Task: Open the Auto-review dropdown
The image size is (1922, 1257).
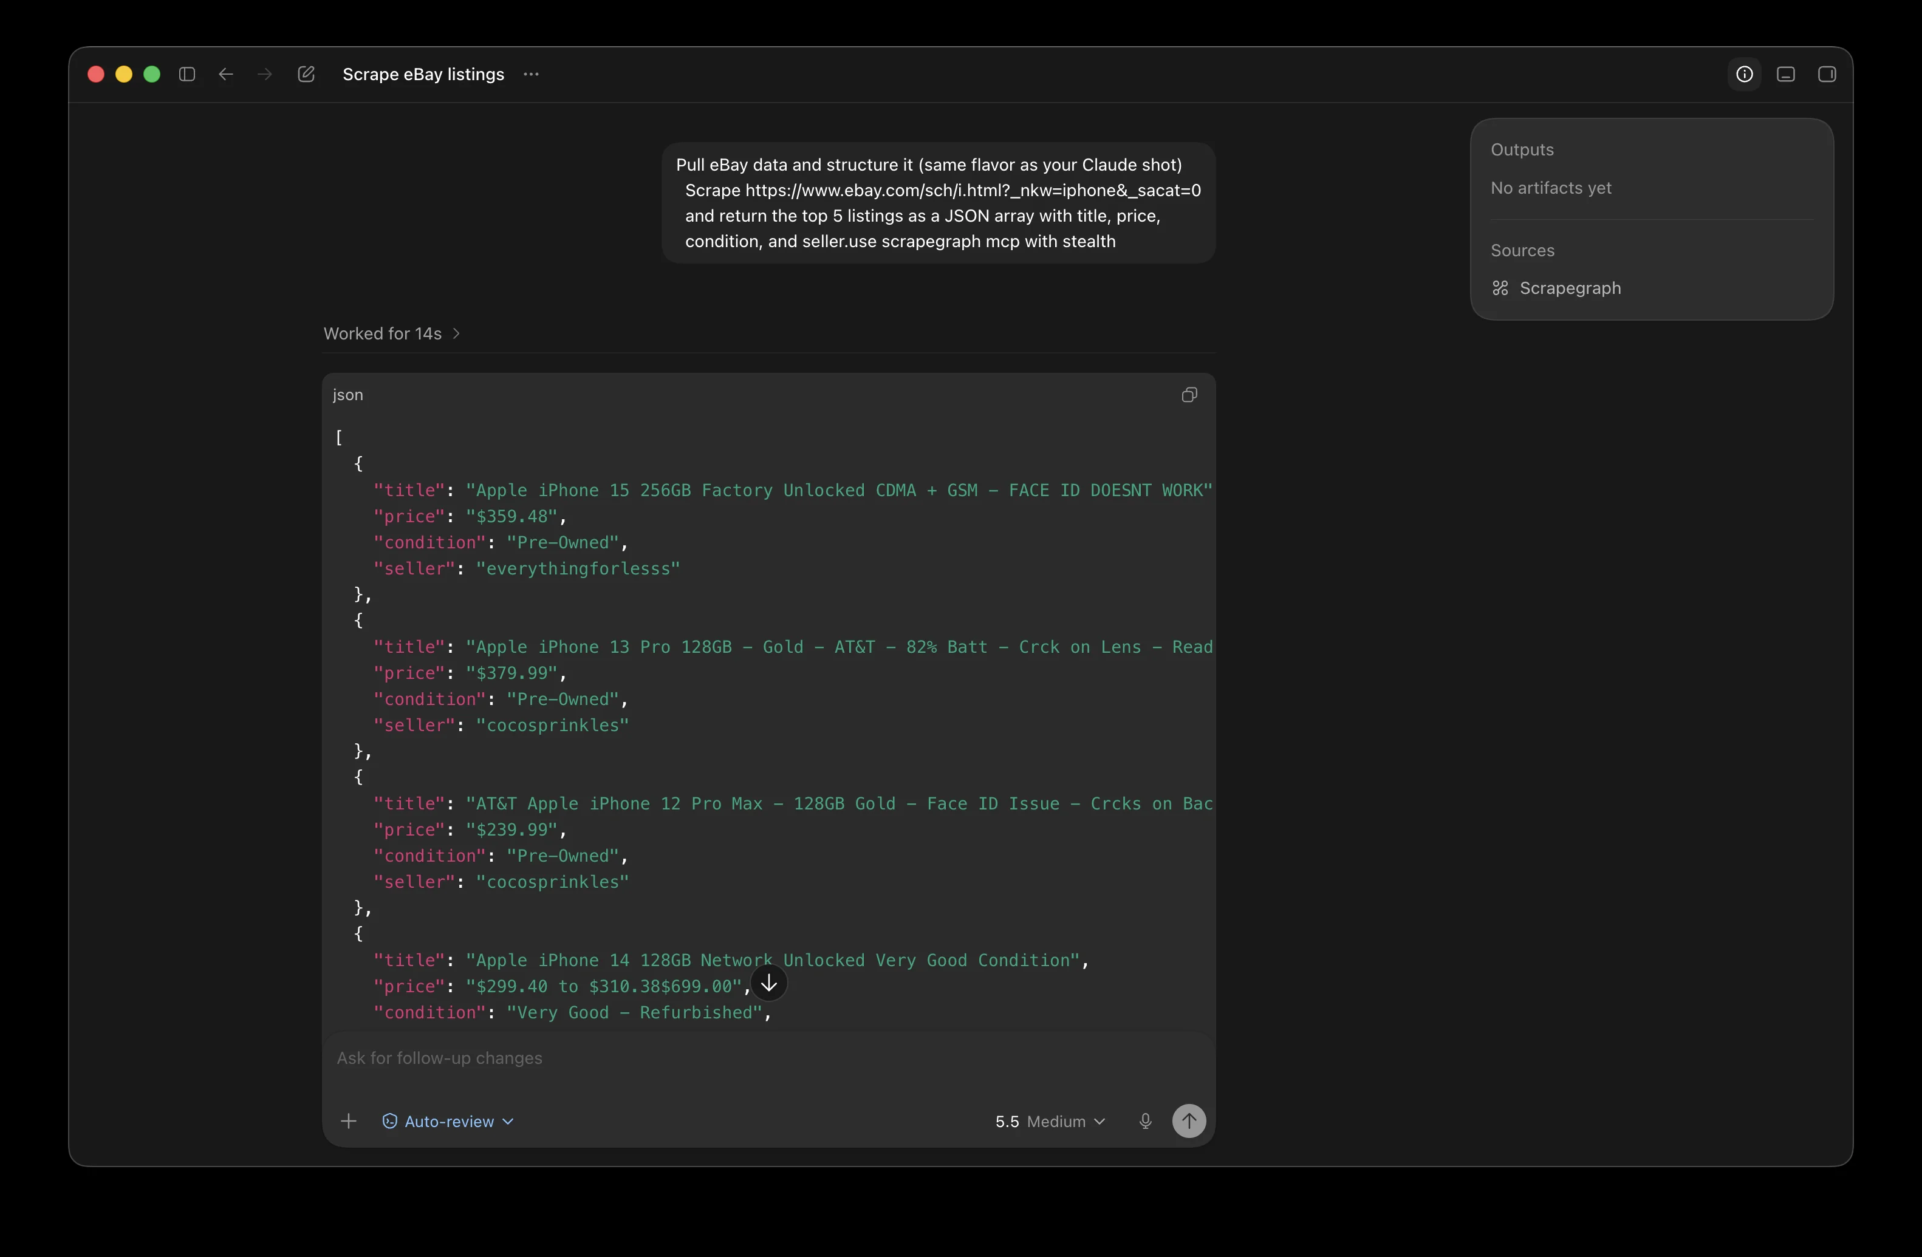Action: (448, 1122)
